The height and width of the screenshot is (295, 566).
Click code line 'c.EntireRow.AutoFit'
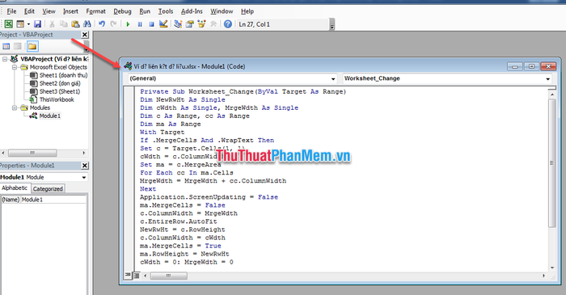[179, 221]
